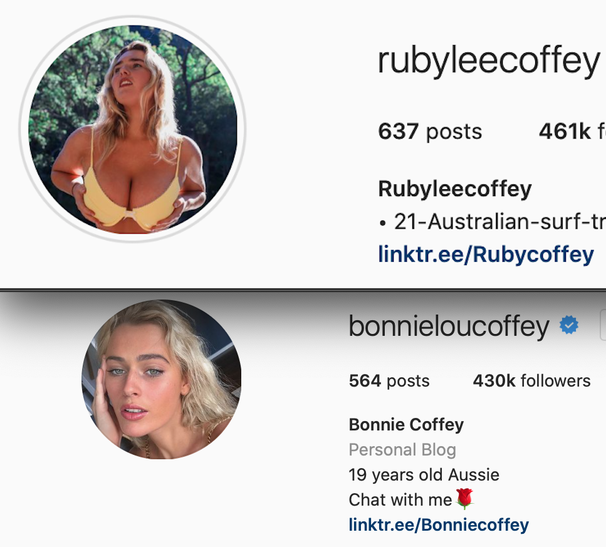This screenshot has width=606, height=547.
Task: Click the bonnieloucoffey username heading
Action: [449, 326]
